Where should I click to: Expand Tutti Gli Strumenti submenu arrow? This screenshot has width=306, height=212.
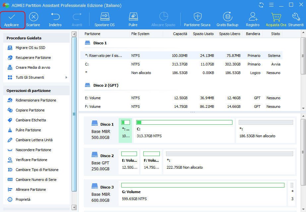pyautogui.click(x=66, y=77)
